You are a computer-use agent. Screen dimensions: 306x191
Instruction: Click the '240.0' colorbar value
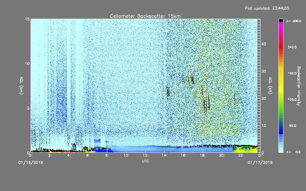click(x=292, y=47)
